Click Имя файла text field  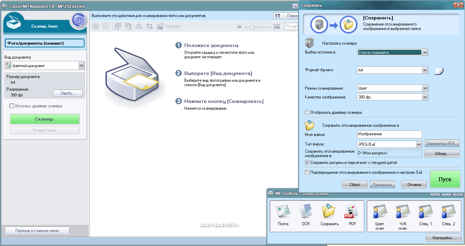pos(389,134)
